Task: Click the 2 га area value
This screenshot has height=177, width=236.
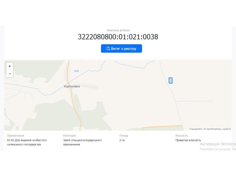Action: (x=122, y=140)
